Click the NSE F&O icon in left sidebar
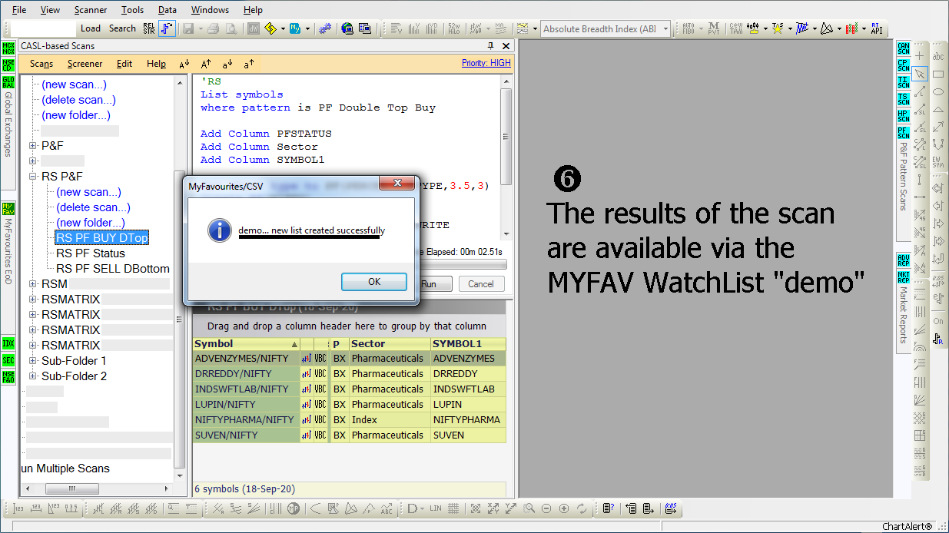Viewport: 949px width, 533px height. pos(8,377)
